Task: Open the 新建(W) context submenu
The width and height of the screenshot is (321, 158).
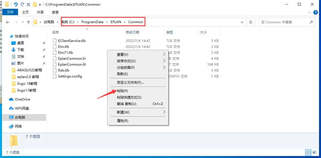Action: pyautogui.click(x=138, y=112)
